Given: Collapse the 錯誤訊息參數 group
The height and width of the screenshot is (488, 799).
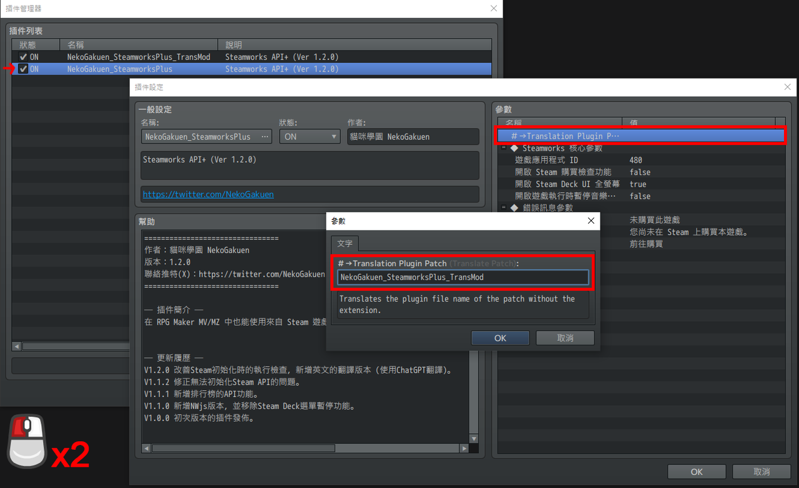Looking at the screenshot, I should pyautogui.click(x=504, y=208).
